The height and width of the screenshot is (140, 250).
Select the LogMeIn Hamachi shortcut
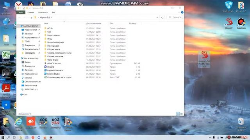[x=55, y=70]
